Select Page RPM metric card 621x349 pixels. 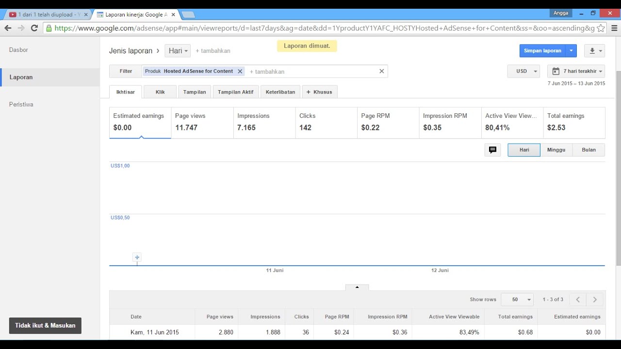coord(388,123)
